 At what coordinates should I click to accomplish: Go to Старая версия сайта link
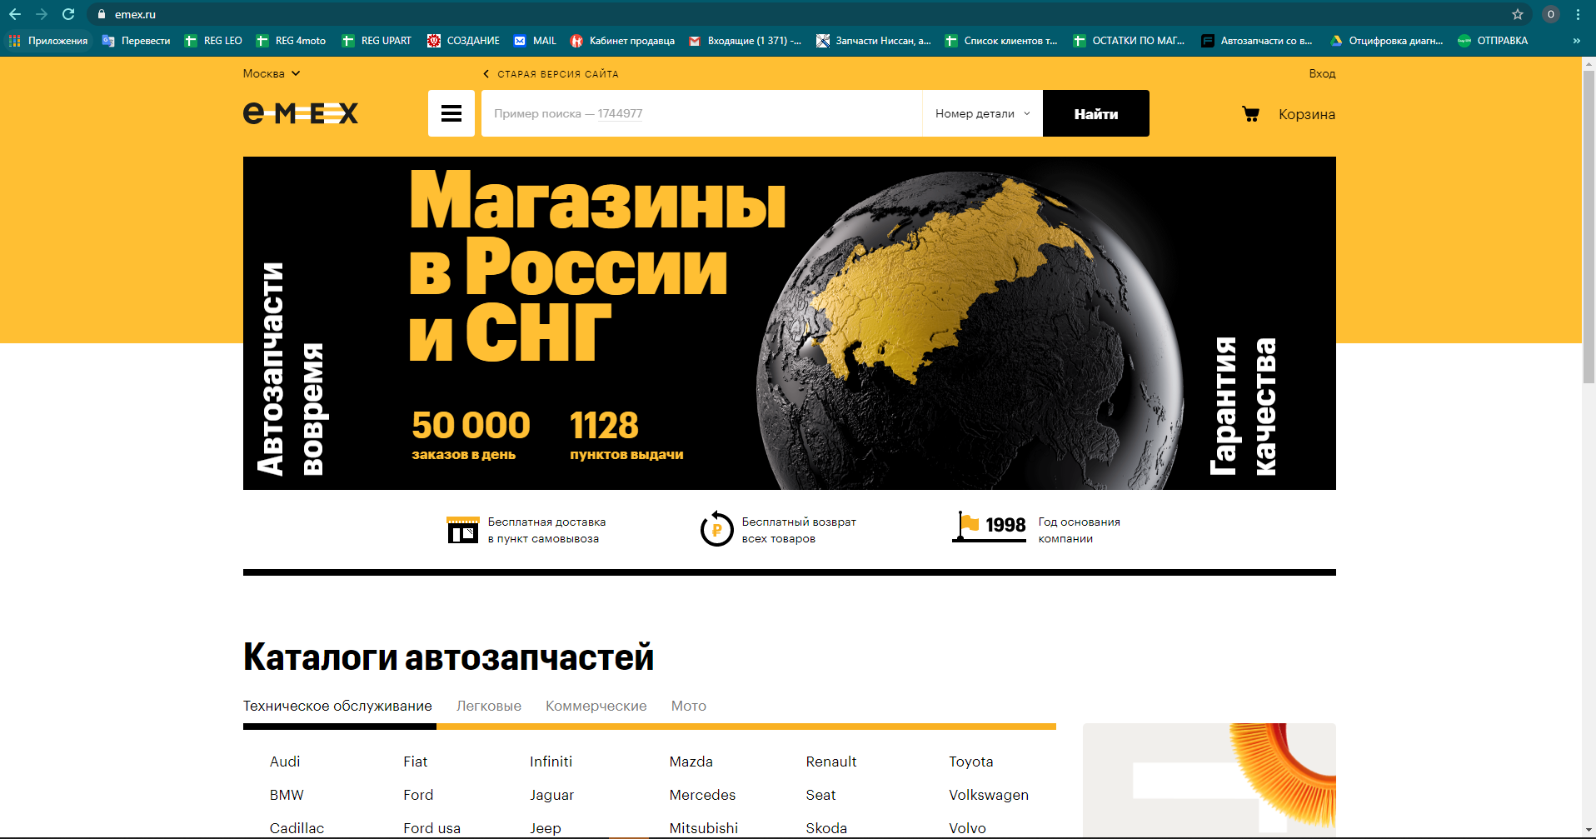pos(551,74)
